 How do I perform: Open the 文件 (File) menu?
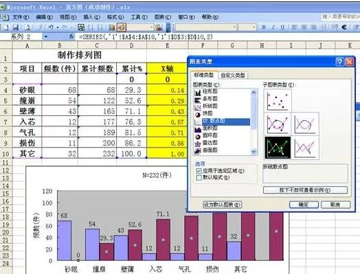[21, 17]
